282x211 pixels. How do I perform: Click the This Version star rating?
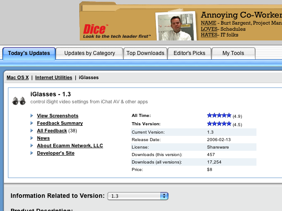pos(219,124)
